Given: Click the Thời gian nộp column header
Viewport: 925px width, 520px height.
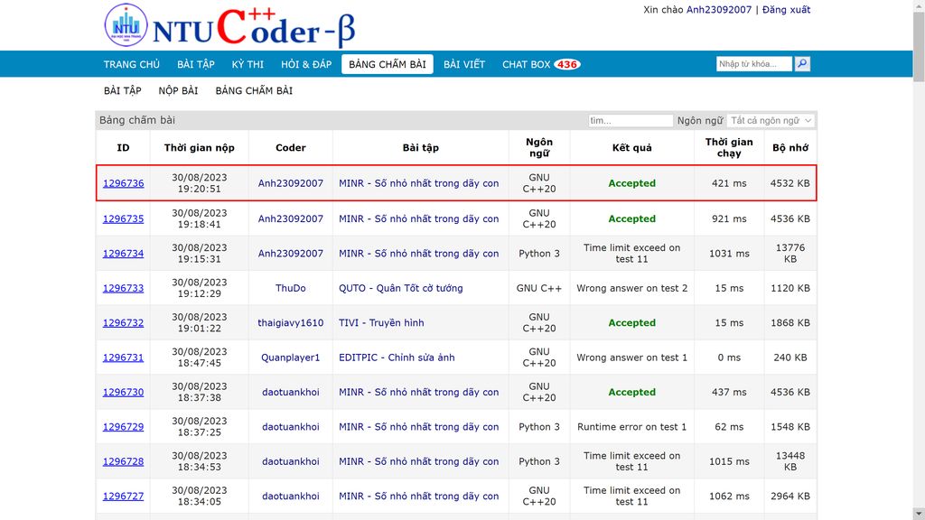Looking at the screenshot, I should point(200,147).
